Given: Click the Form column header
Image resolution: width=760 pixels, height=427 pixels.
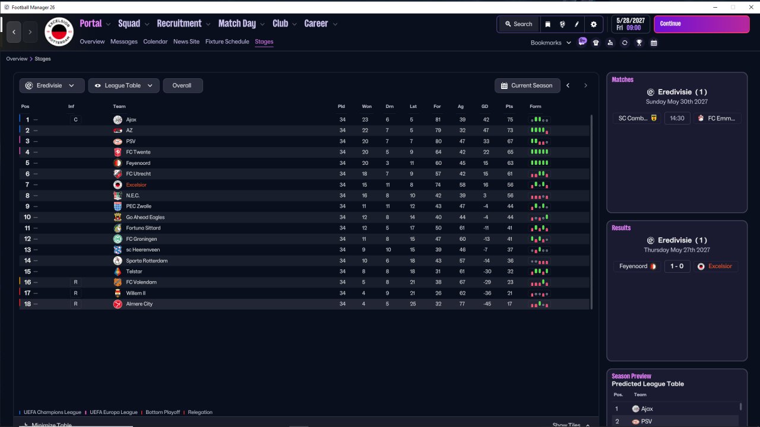Looking at the screenshot, I should [x=536, y=107].
